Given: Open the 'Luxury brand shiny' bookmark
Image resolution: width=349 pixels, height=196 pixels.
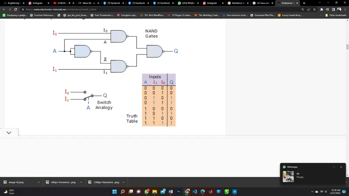Looking at the screenshot, I should tap(290, 15).
